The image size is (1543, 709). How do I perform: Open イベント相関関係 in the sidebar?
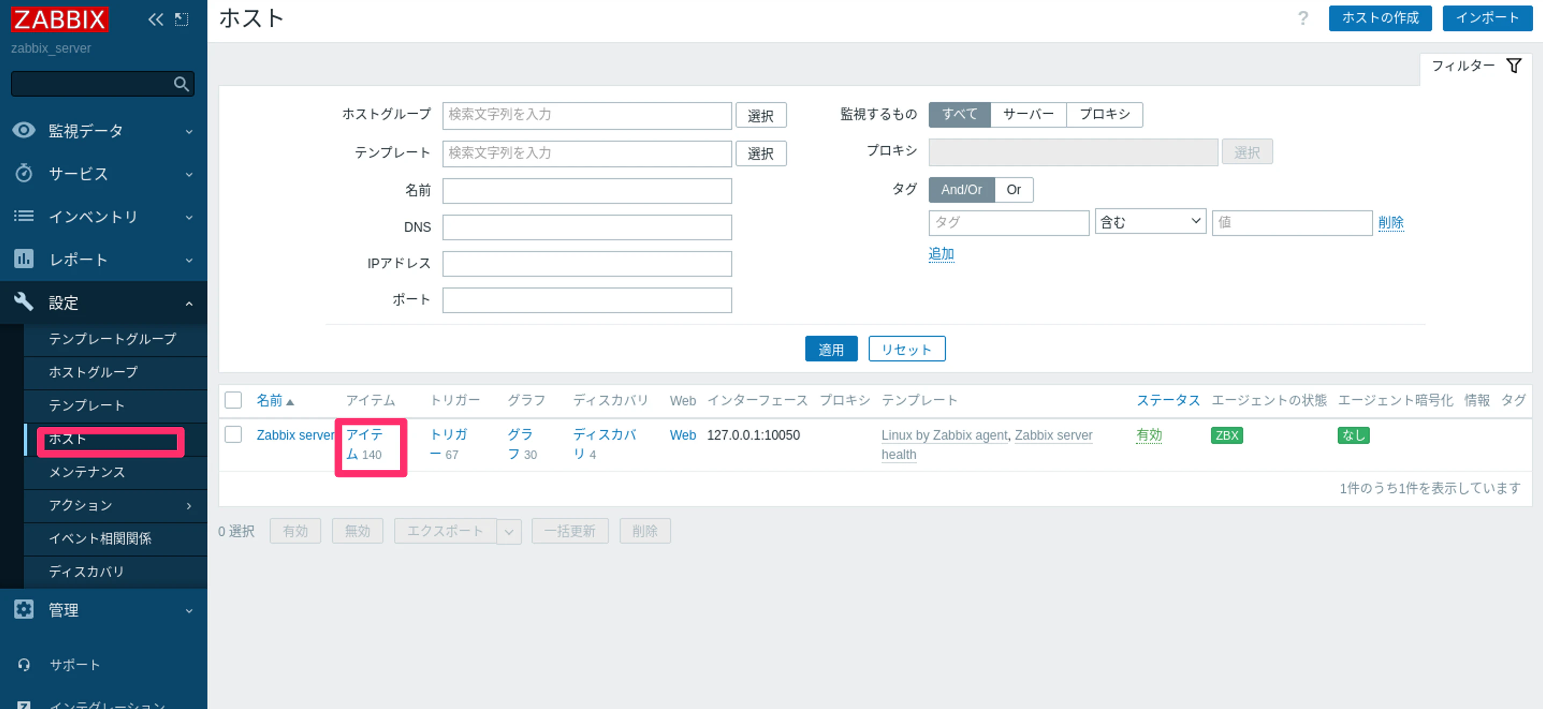(x=100, y=538)
